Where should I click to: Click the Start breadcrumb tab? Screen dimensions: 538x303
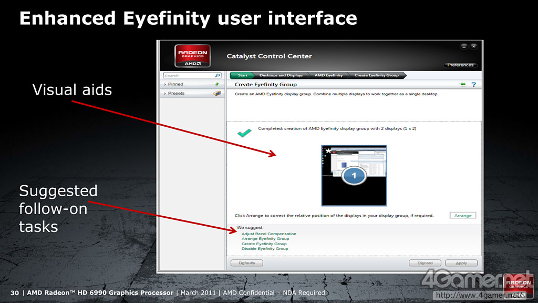(242, 75)
